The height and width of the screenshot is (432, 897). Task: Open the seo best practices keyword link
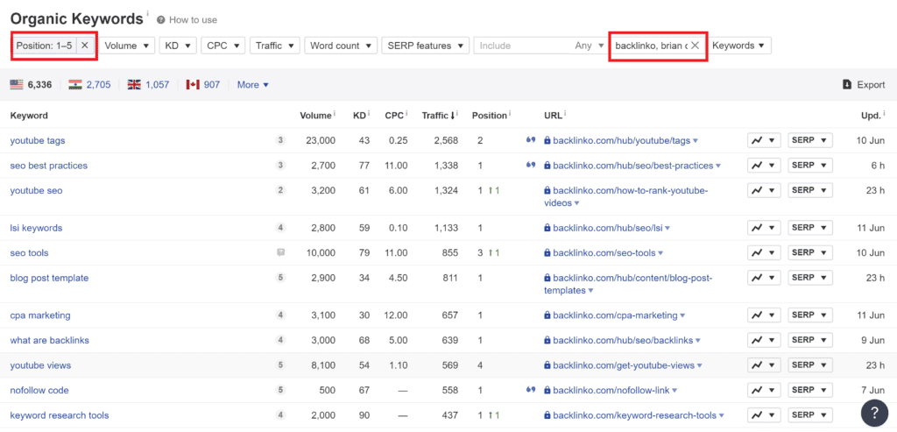(49, 166)
